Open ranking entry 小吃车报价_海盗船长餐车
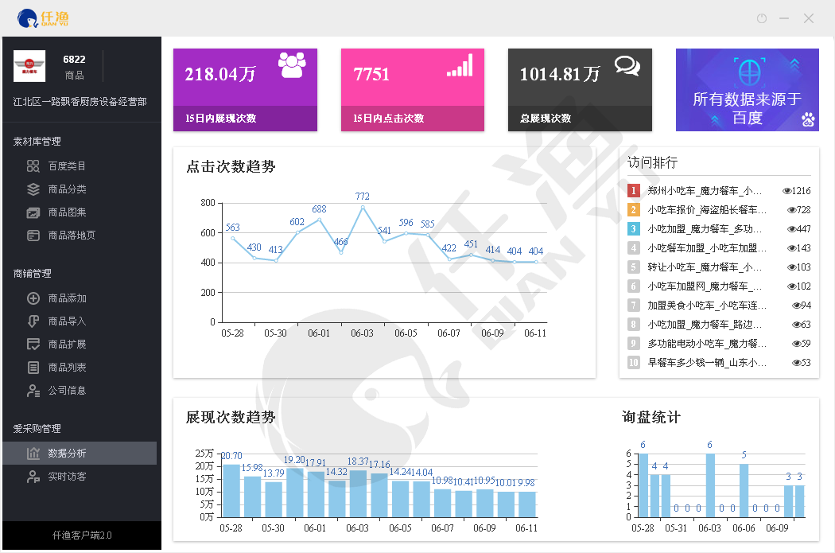The height and width of the screenshot is (553, 835). [x=707, y=210]
